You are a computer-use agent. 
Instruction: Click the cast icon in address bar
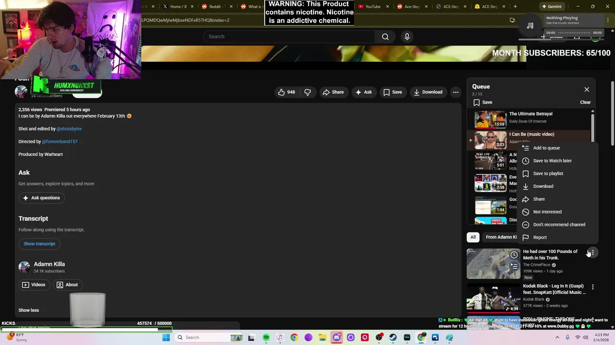[x=512, y=20]
